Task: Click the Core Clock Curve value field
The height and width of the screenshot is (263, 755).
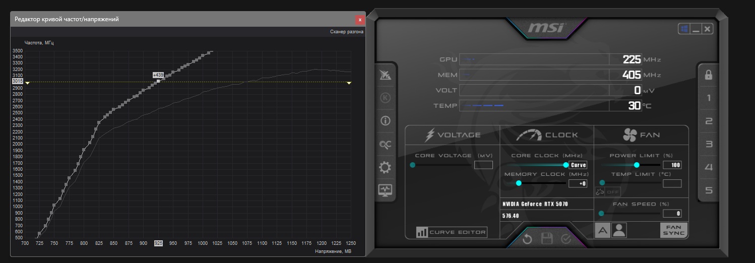Action: (578, 165)
